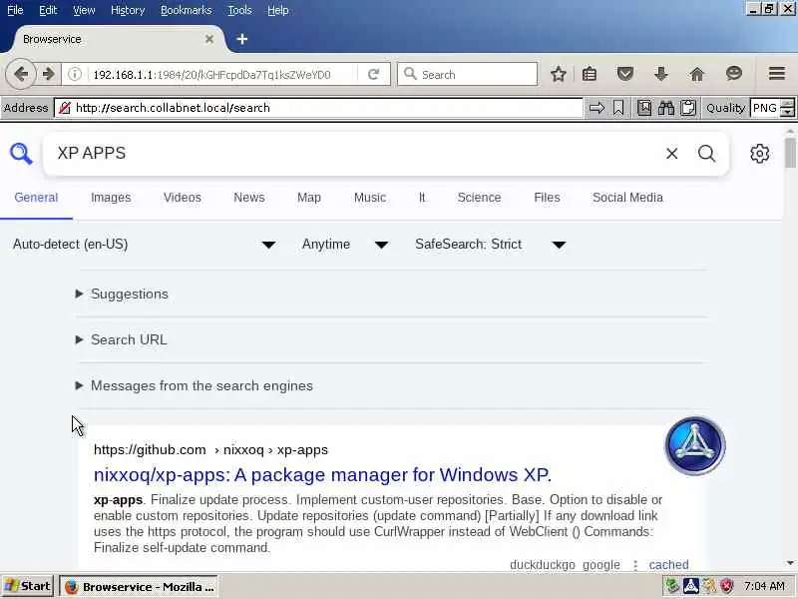Close the Browservice tab

pyautogui.click(x=209, y=39)
